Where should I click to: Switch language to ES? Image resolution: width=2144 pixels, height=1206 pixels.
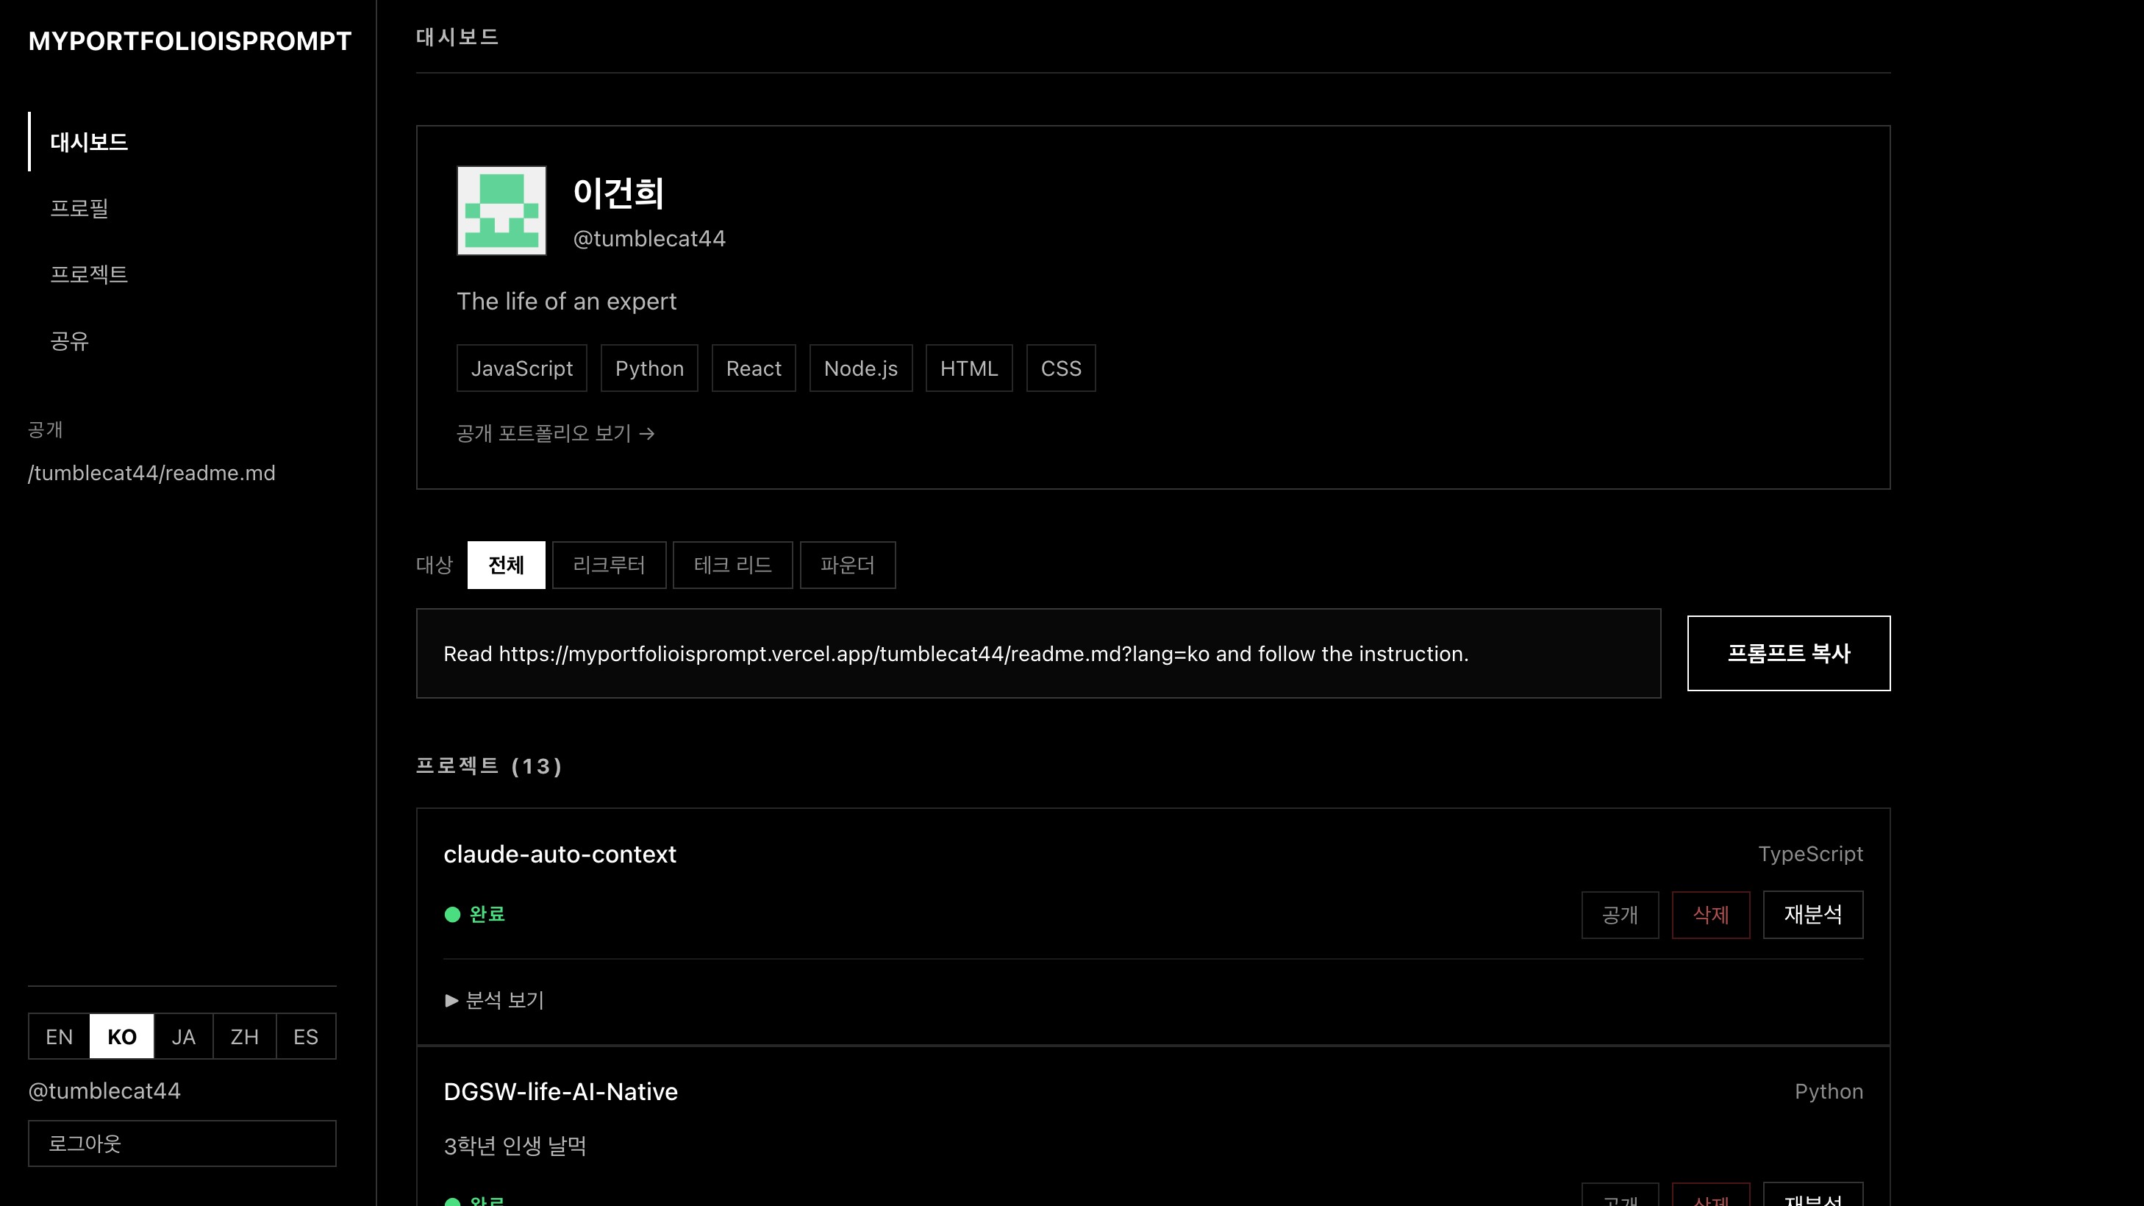[305, 1036]
